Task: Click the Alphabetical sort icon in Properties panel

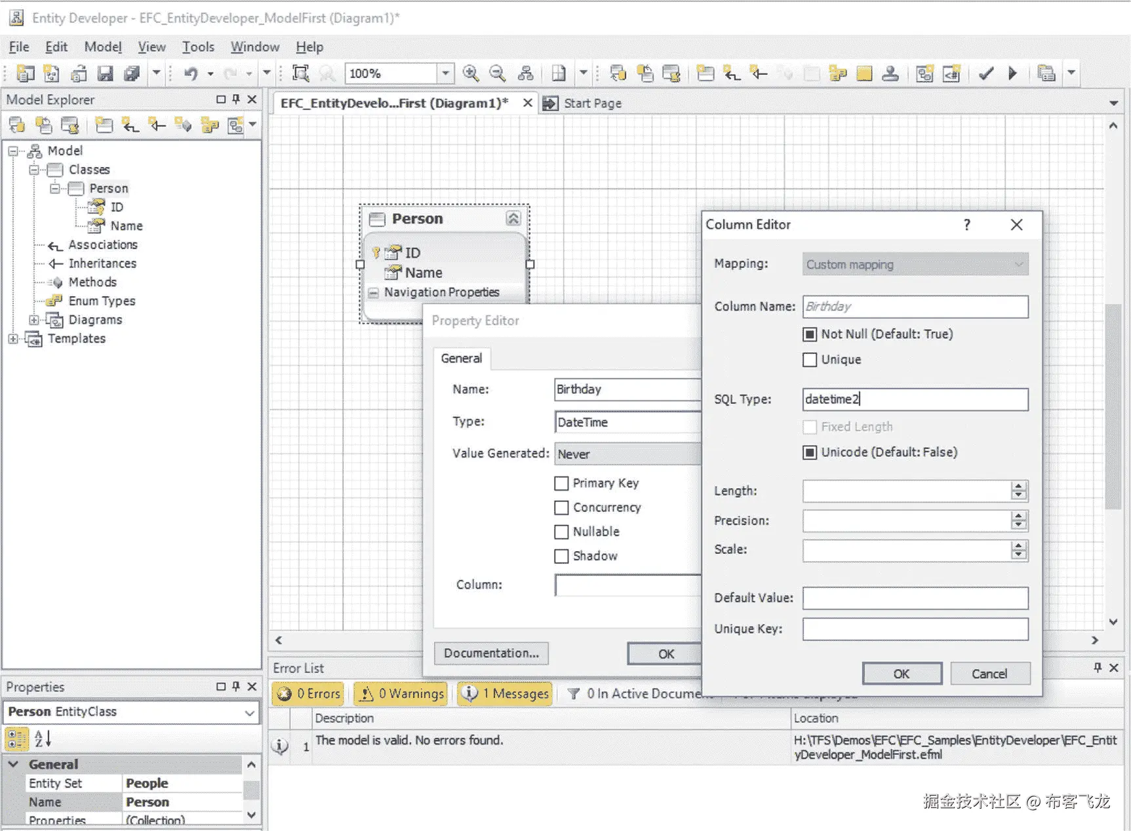Action: (x=43, y=739)
